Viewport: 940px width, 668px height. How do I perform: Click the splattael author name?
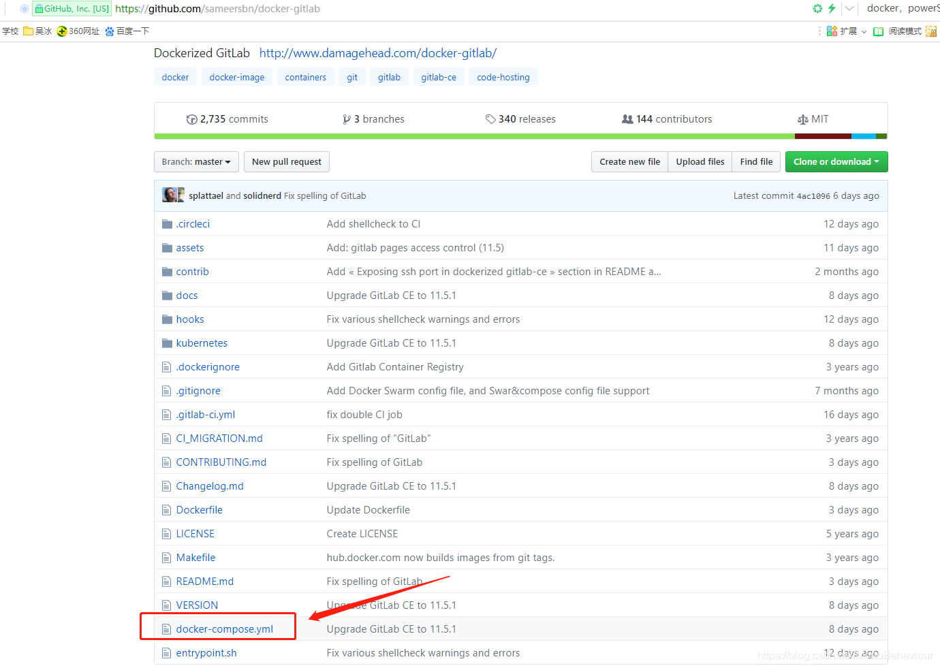[x=206, y=196]
